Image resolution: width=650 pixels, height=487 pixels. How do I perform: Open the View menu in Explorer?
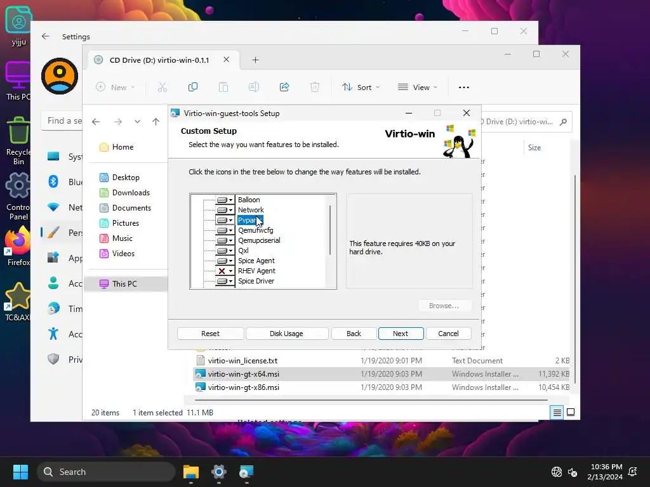point(418,88)
